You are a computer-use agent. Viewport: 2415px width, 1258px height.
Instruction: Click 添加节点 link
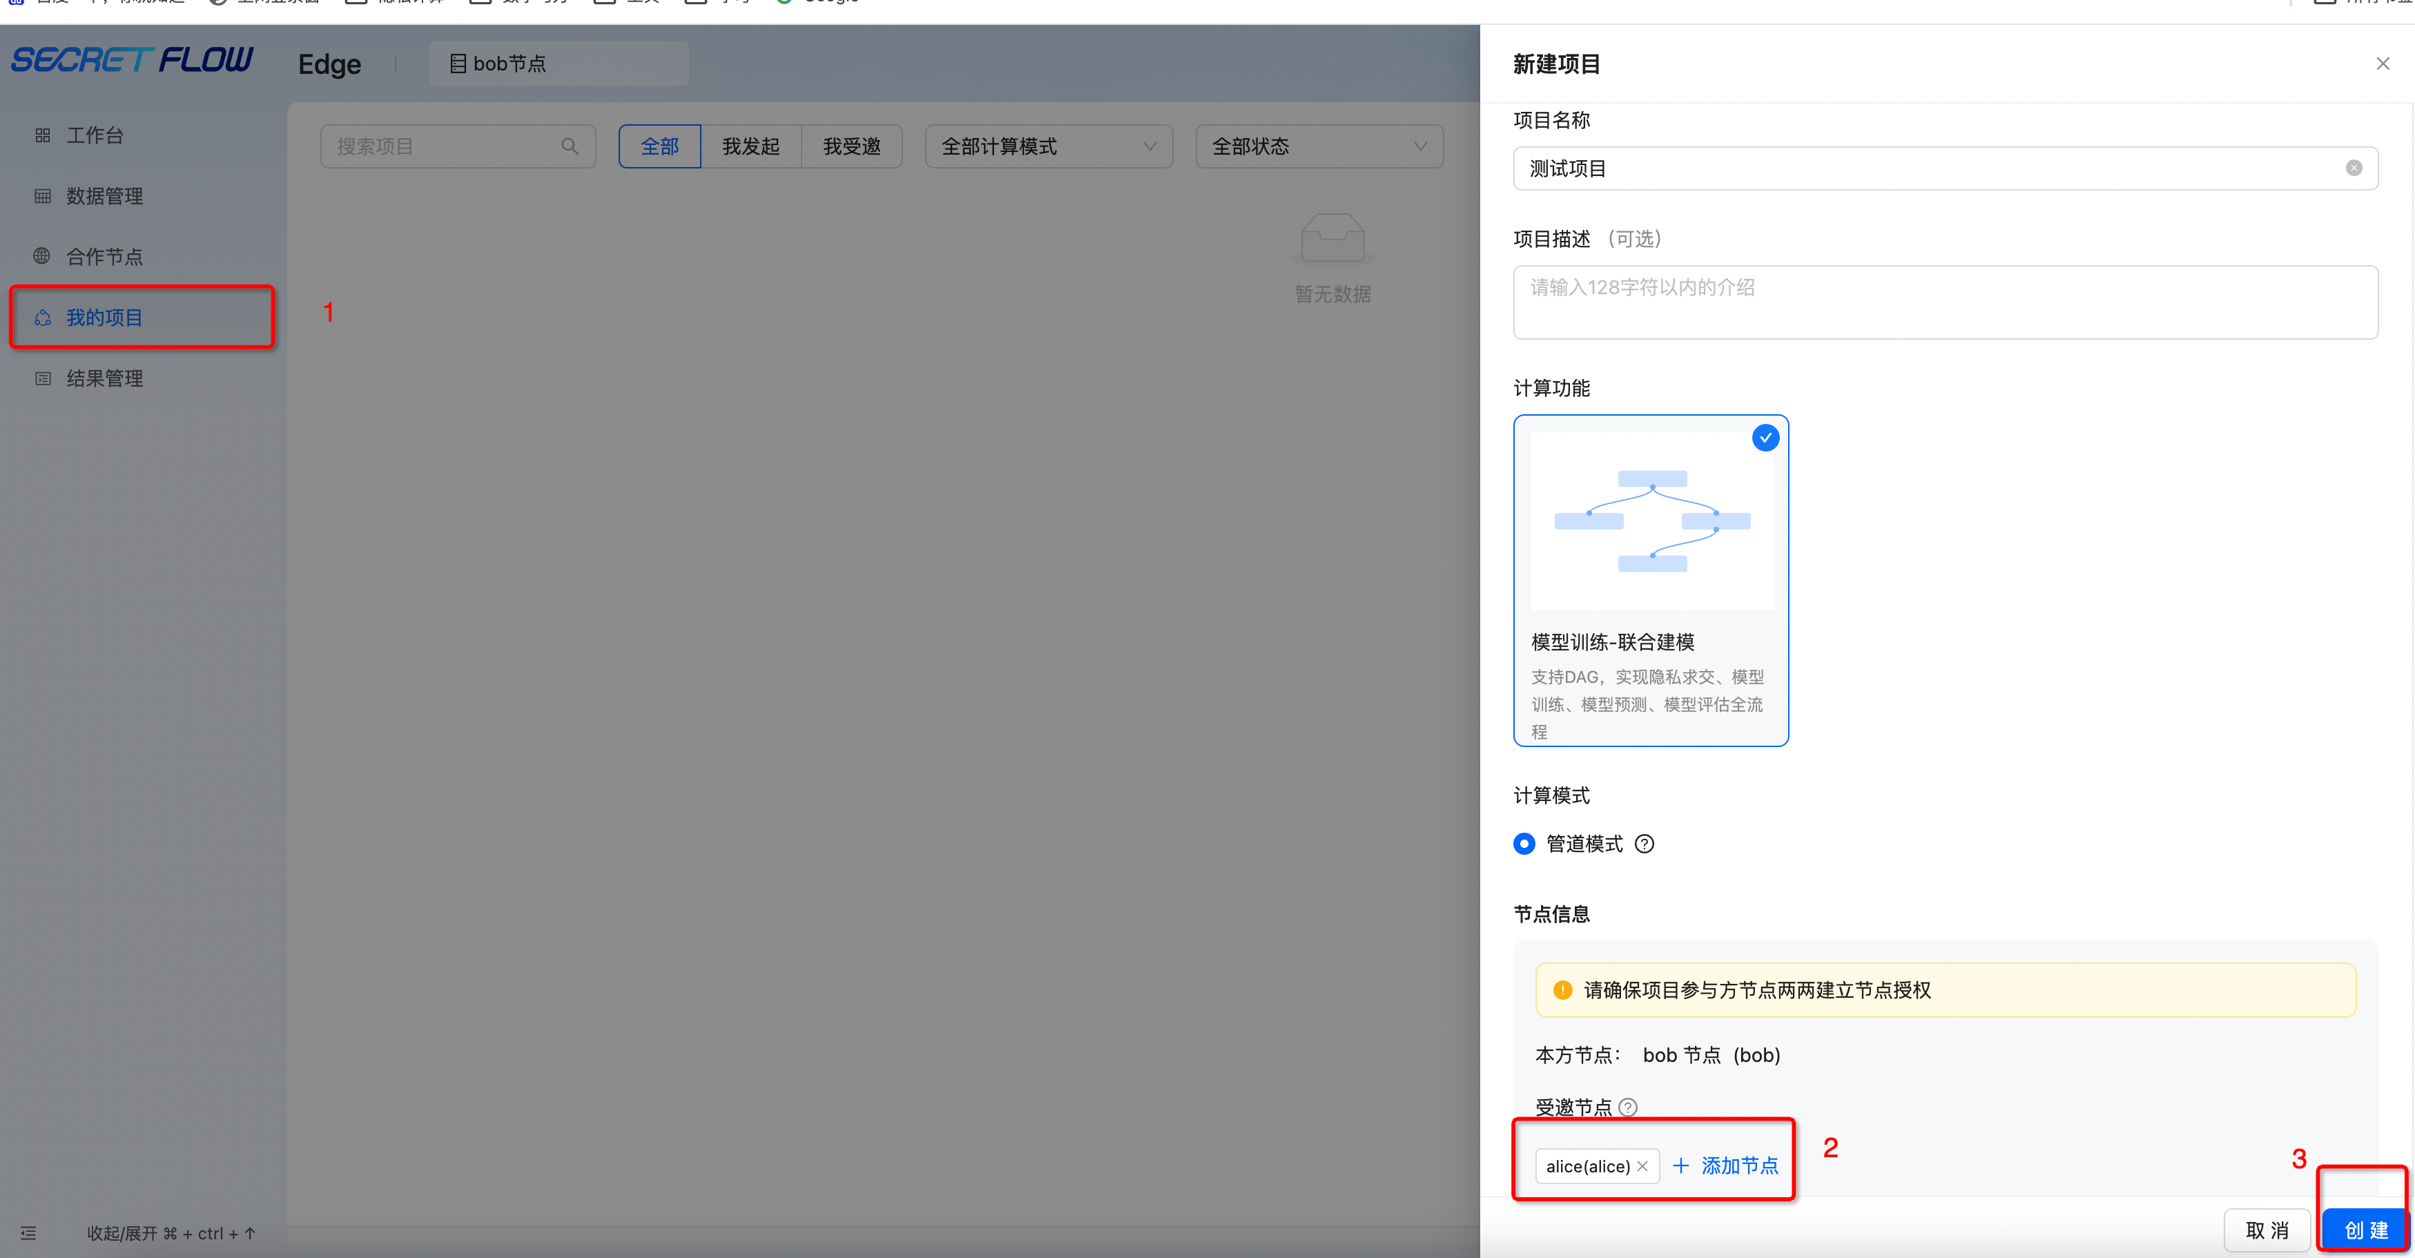[x=1726, y=1165]
